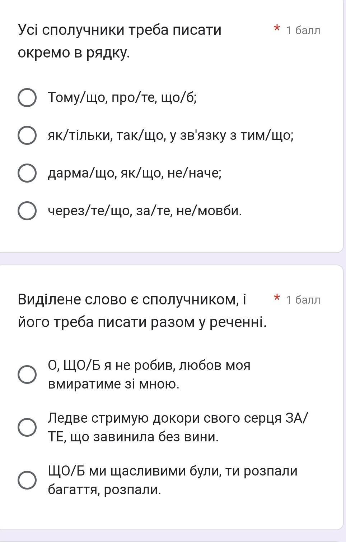Choose radio for "Ледве стримую докори" sentence
This screenshot has width=346, height=542.
(27, 427)
